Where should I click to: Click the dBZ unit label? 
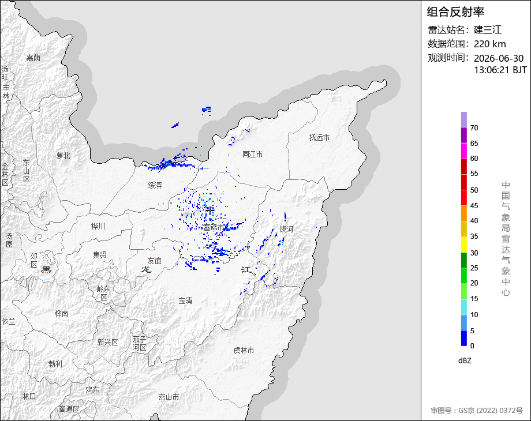coord(465,360)
